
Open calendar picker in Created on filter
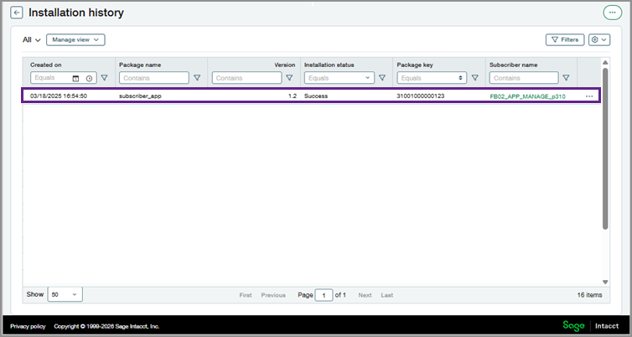click(x=75, y=78)
